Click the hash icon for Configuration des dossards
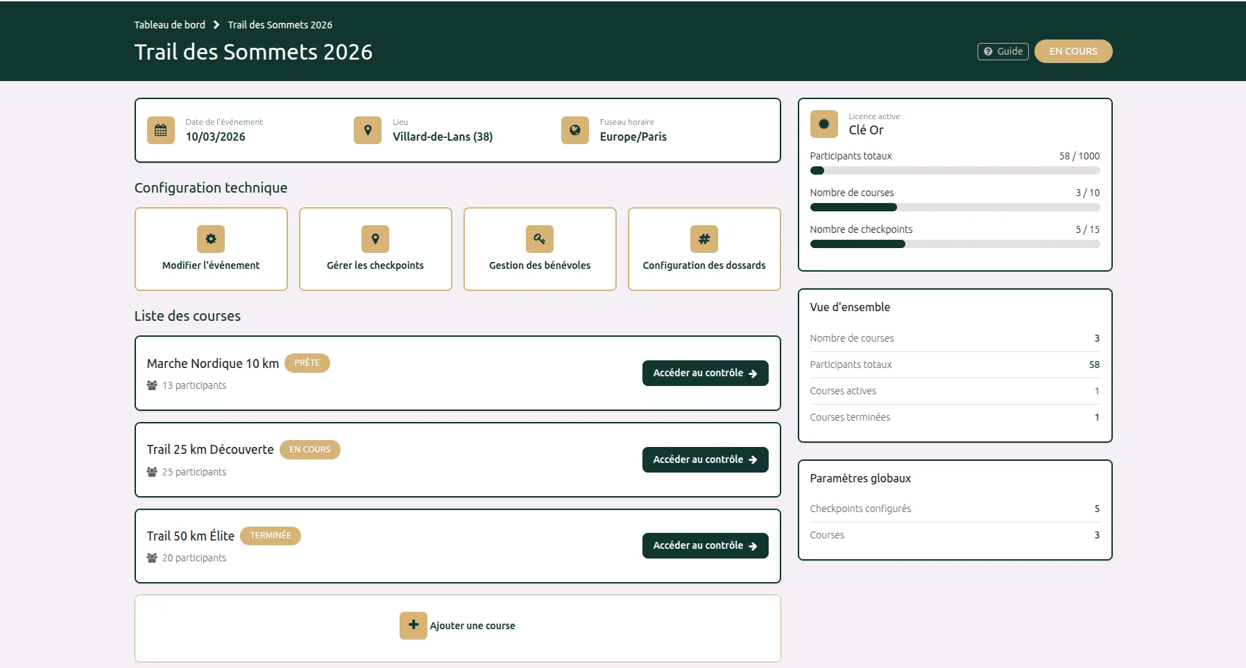The width and height of the screenshot is (1246, 668). coord(704,238)
